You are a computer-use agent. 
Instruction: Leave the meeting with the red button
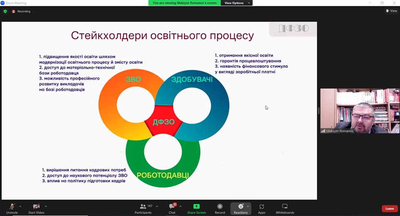pos(389,208)
